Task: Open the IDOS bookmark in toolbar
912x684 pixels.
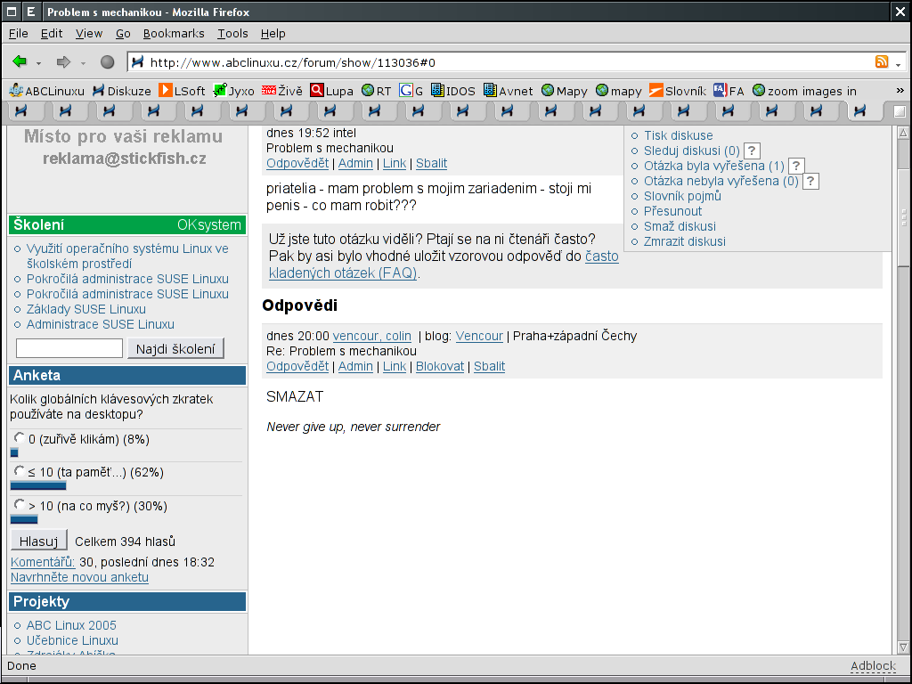Action: tap(452, 90)
